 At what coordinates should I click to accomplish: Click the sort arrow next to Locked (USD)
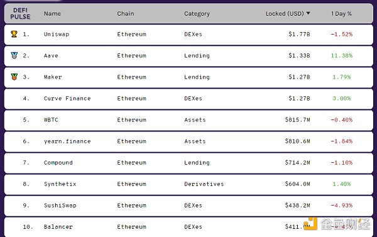[x=308, y=13]
